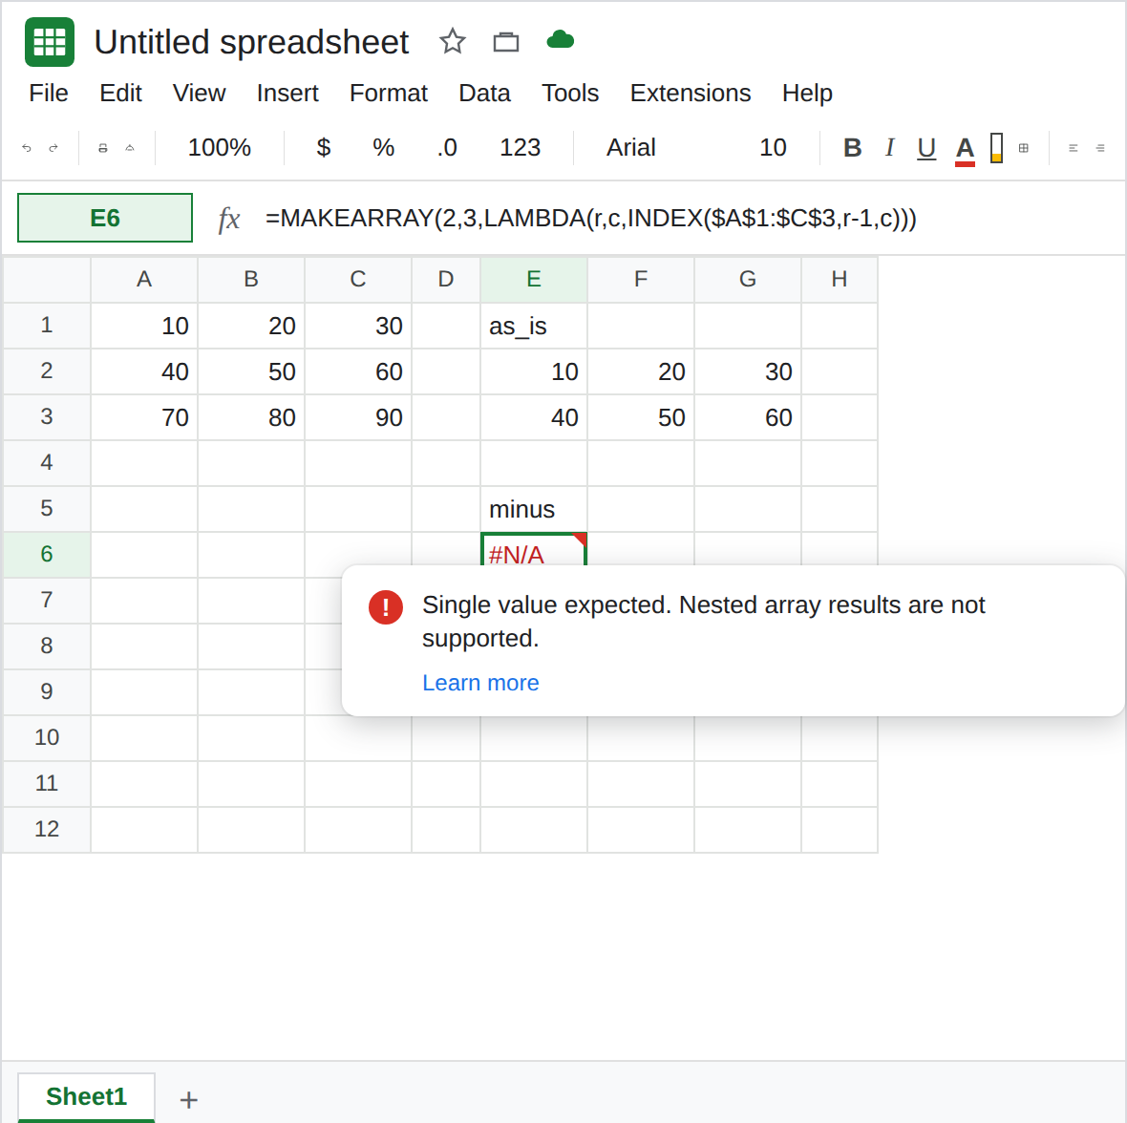Click the column E header
The height and width of the screenshot is (1123, 1127).
(533, 279)
